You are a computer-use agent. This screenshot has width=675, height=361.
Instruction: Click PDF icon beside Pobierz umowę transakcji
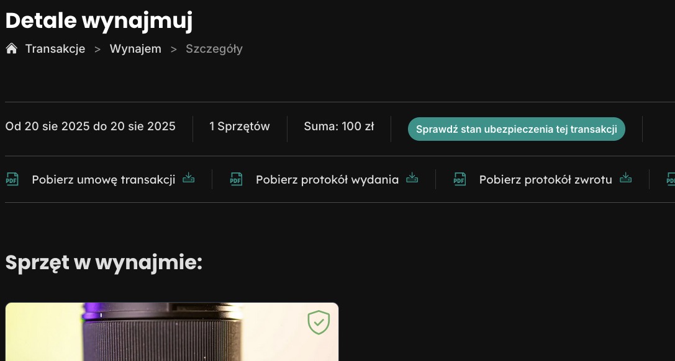(x=12, y=179)
